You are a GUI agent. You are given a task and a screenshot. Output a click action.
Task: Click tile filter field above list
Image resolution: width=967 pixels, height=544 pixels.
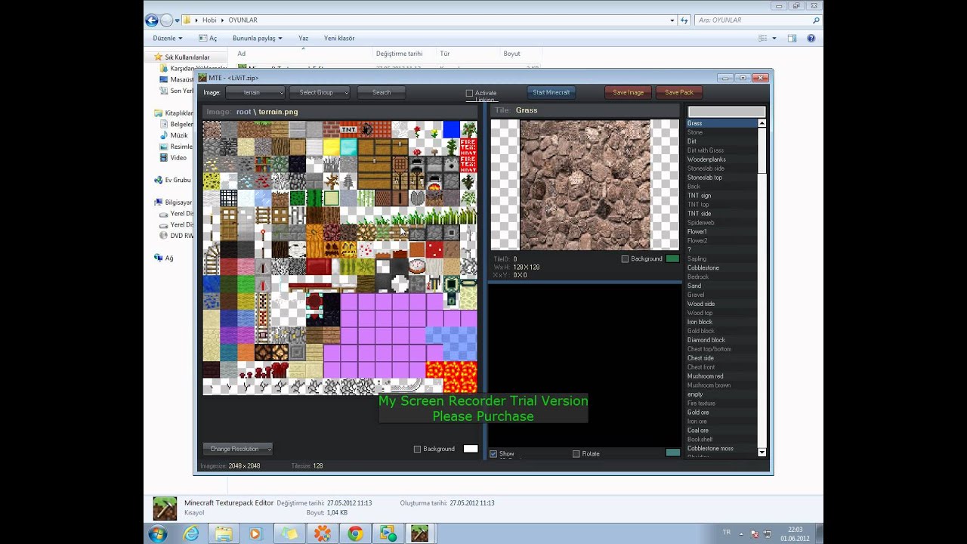[x=726, y=112]
